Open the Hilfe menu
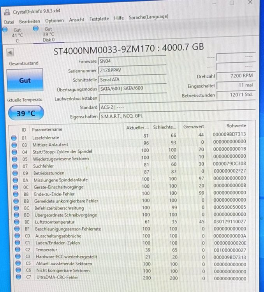 pyautogui.click(x=119, y=18)
